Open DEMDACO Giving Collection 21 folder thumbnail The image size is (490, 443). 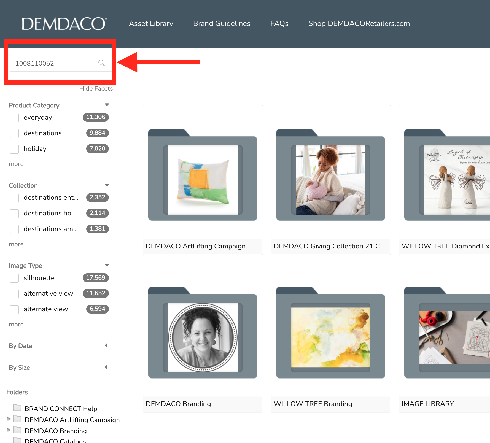tap(331, 175)
